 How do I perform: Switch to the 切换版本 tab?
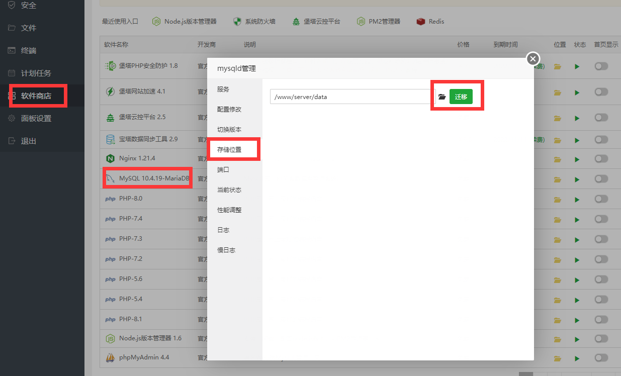point(235,130)
